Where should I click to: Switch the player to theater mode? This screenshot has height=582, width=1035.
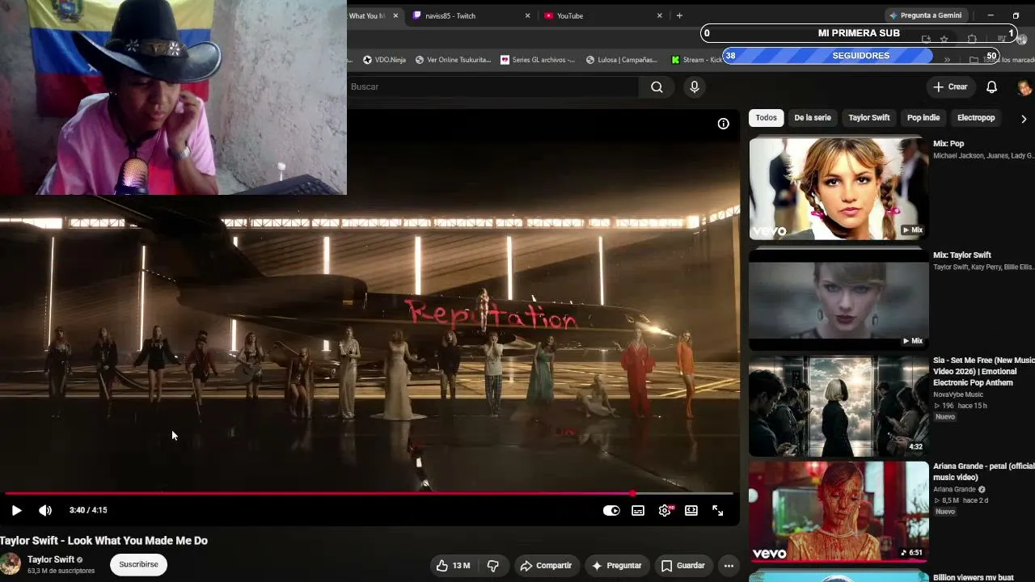click(x=691, y=510)
